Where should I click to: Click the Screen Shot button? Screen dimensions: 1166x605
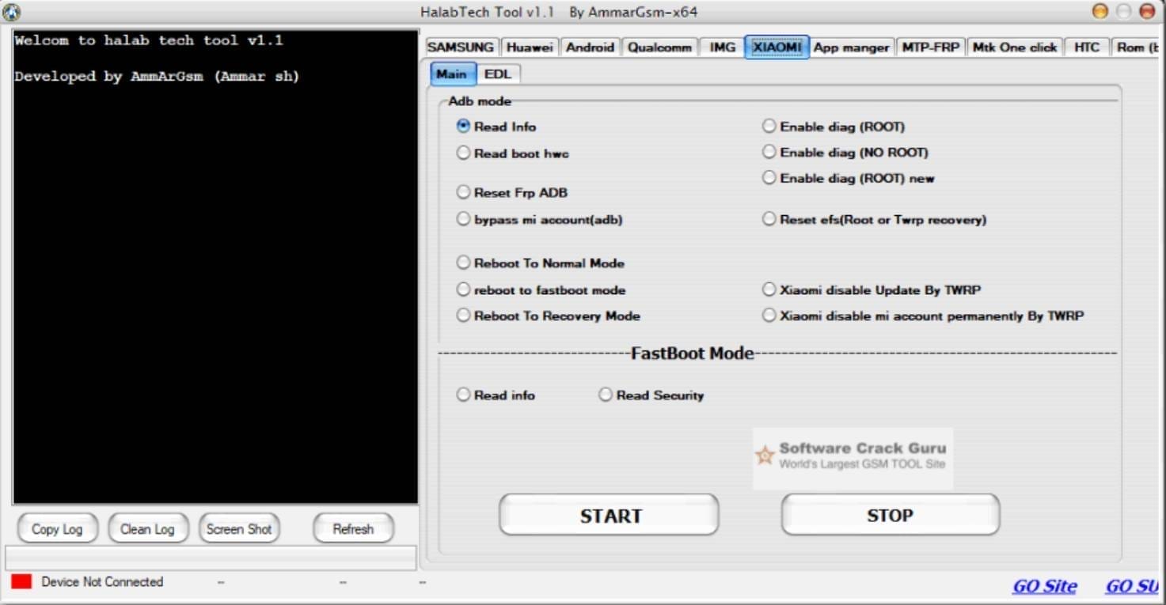tap(238, 528)
